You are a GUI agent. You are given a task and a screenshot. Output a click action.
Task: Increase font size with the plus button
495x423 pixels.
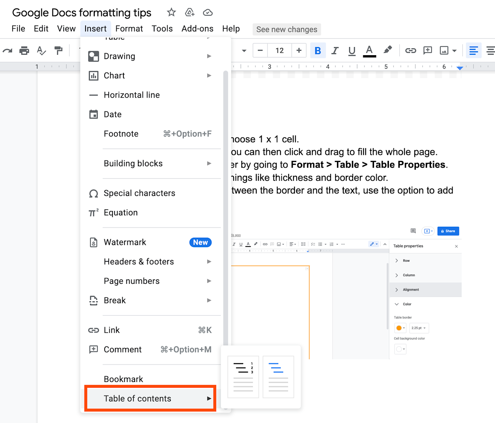299,51
